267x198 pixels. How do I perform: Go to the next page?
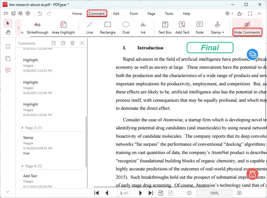point(140,193)
